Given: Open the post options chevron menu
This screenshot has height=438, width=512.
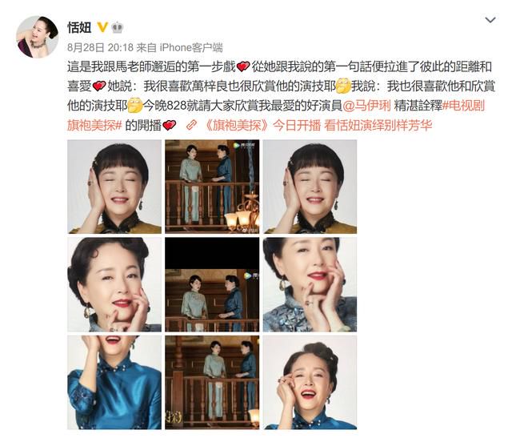Looking at the screenshot, I should (490, 20).
